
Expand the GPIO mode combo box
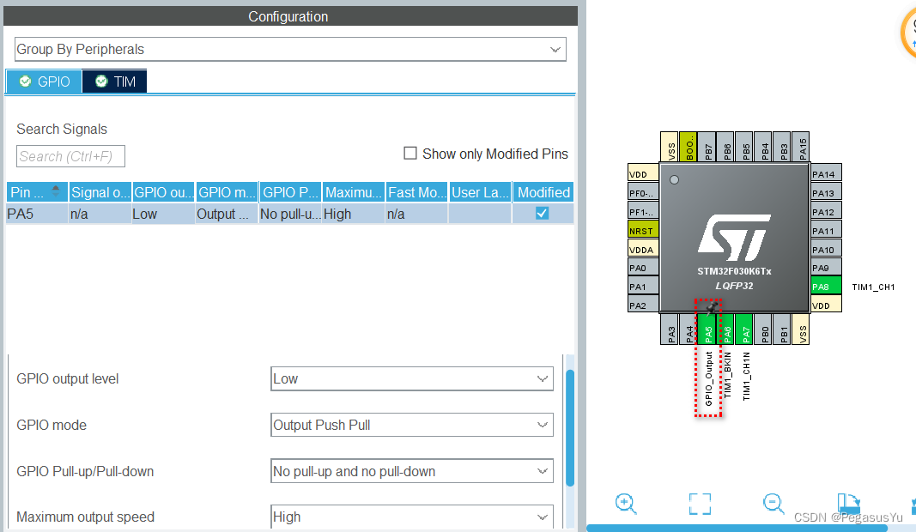pos(412,425)
